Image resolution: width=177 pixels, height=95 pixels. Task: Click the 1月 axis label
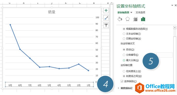(x=88, y=85)
